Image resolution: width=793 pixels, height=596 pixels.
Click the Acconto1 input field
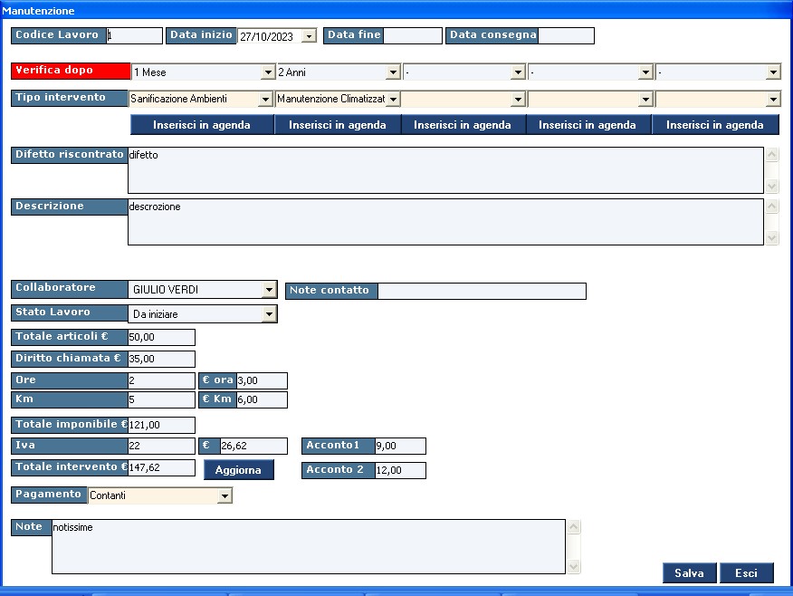(400, 446)
